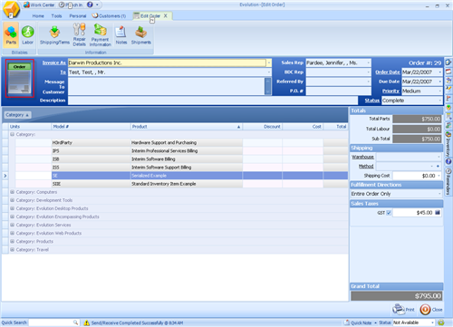Click the Punch In clock icon
453x327 pixels.
click(x=62, y=5)
